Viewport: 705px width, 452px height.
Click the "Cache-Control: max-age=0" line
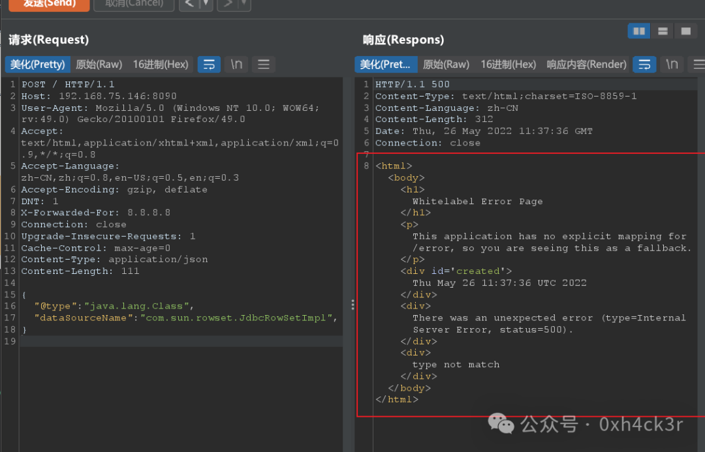click(x=96, y=248)
